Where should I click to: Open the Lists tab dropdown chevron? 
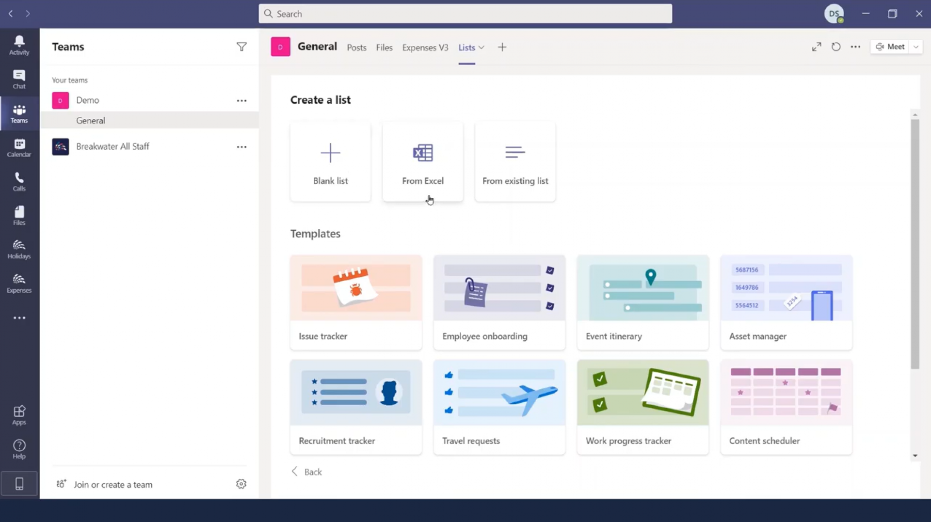click(x=481, y=47)
